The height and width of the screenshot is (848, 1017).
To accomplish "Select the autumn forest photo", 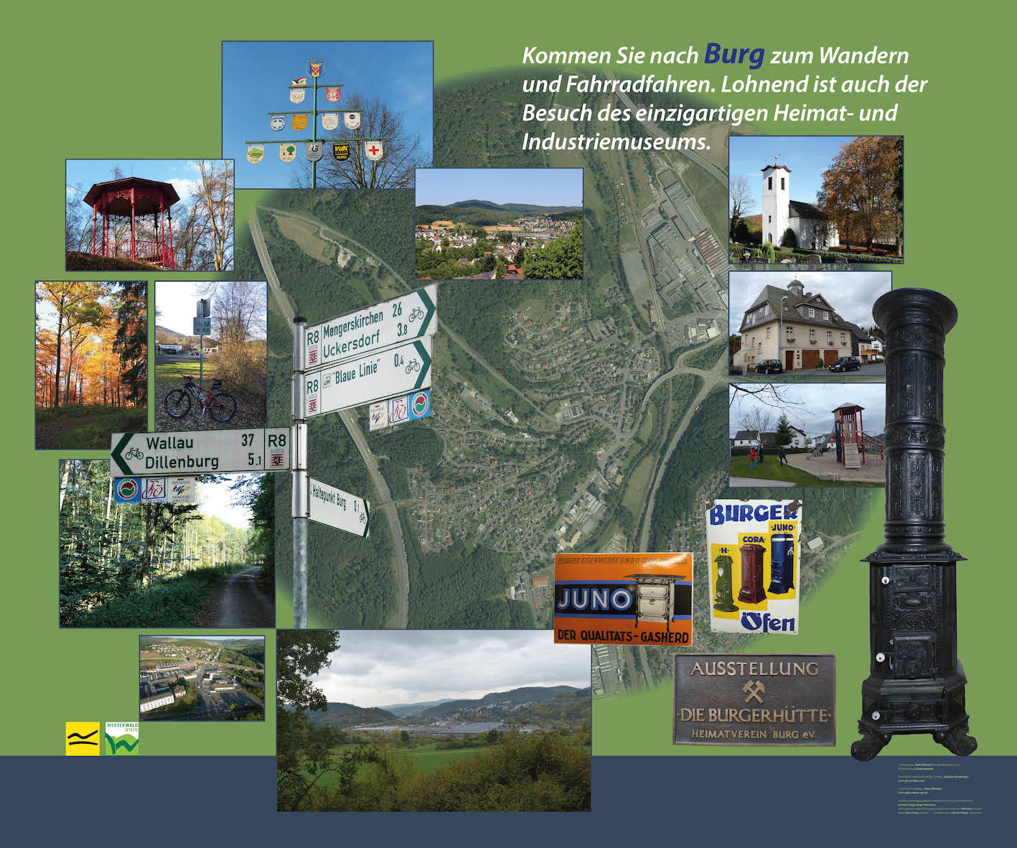I will click(91, 365).
